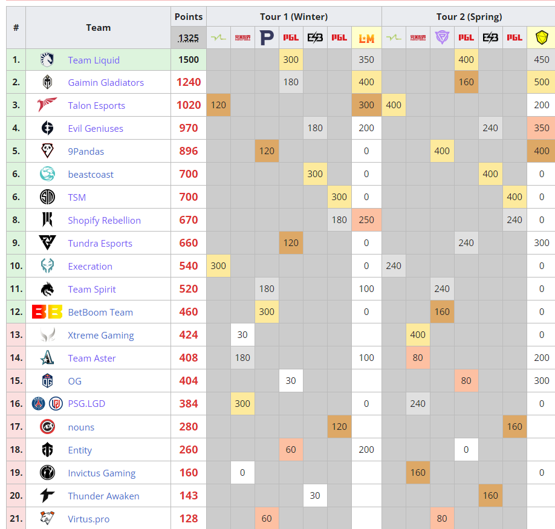Select 9Pandas' 896 points total
555x529 pixels.
click(x=189, y=151)
